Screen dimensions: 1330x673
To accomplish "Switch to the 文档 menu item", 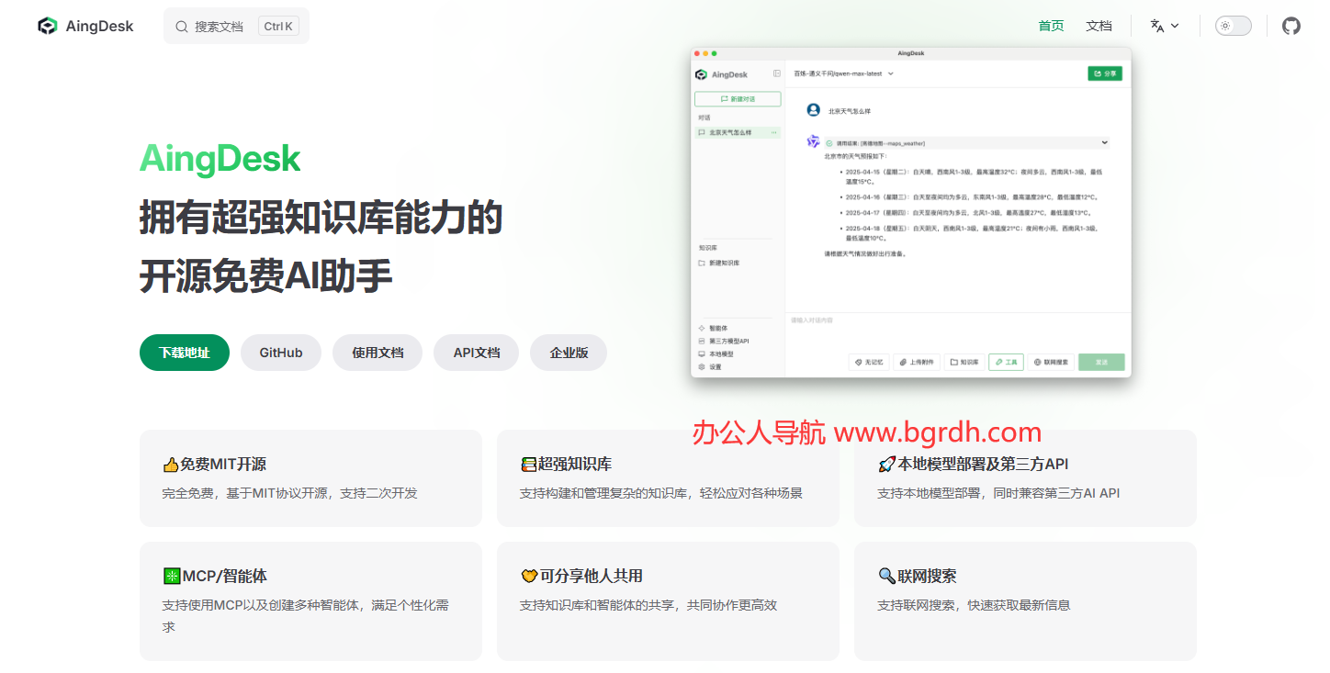I will point(1099,25).
